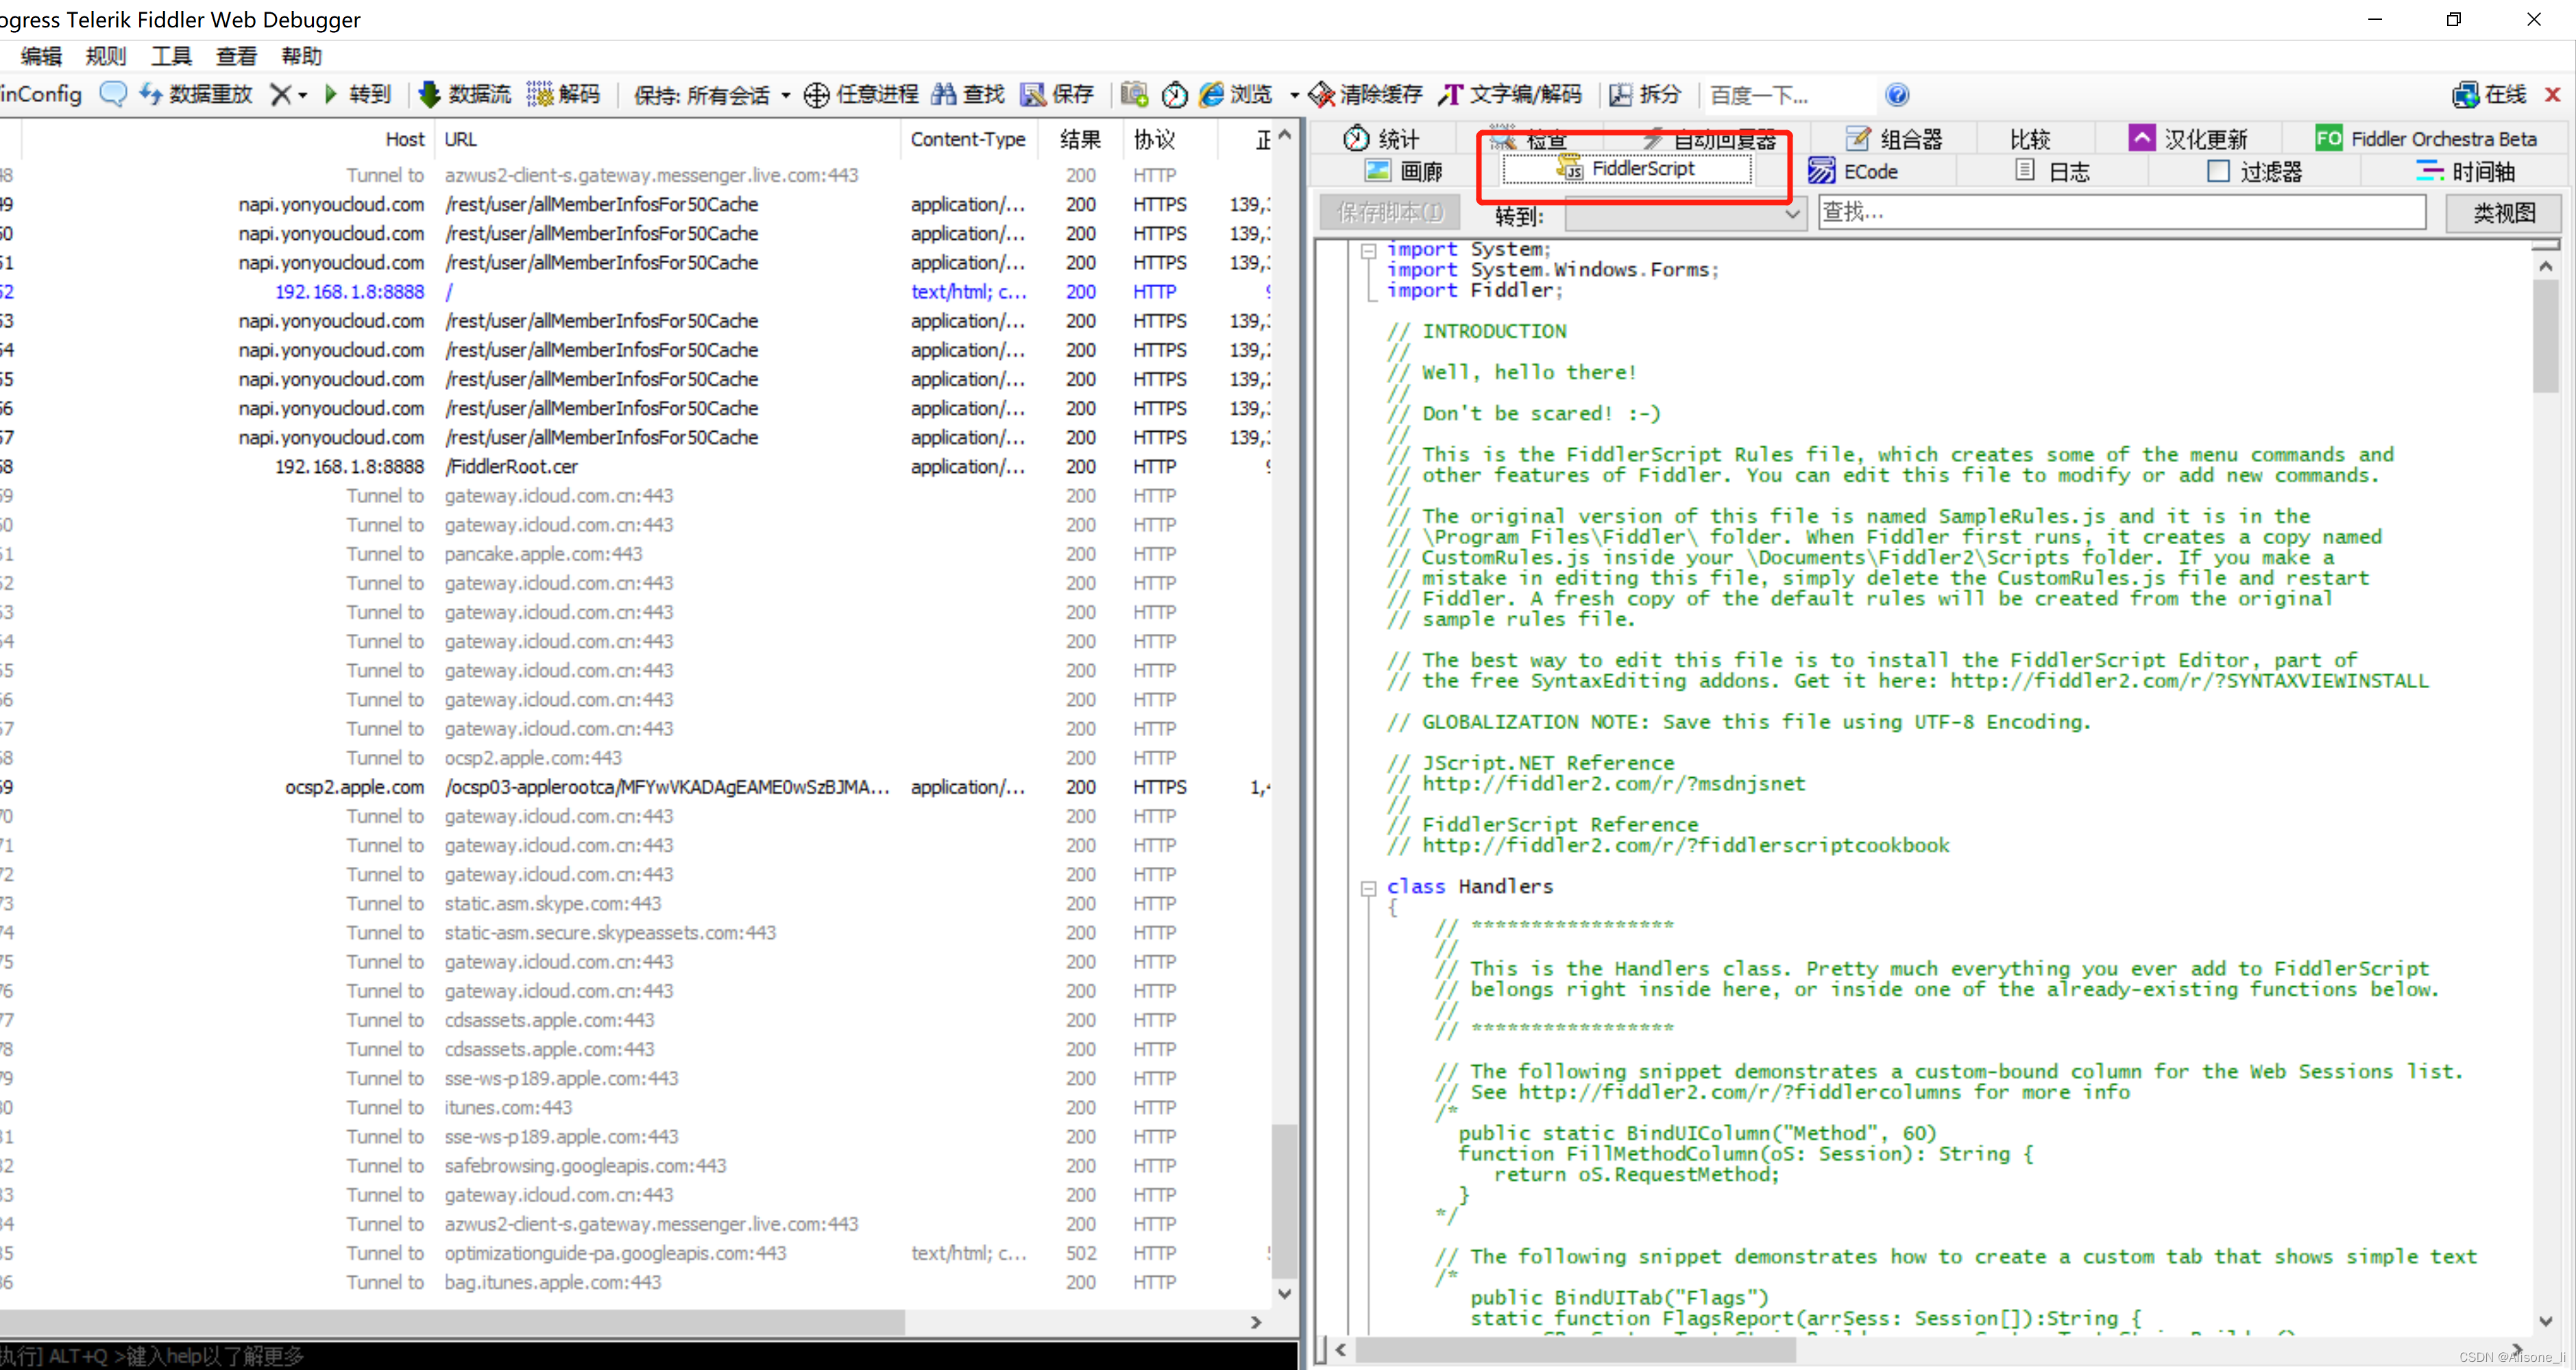
Task: Click the session list vertical scrollbar thumb
Action: tap(1285, 1201)
